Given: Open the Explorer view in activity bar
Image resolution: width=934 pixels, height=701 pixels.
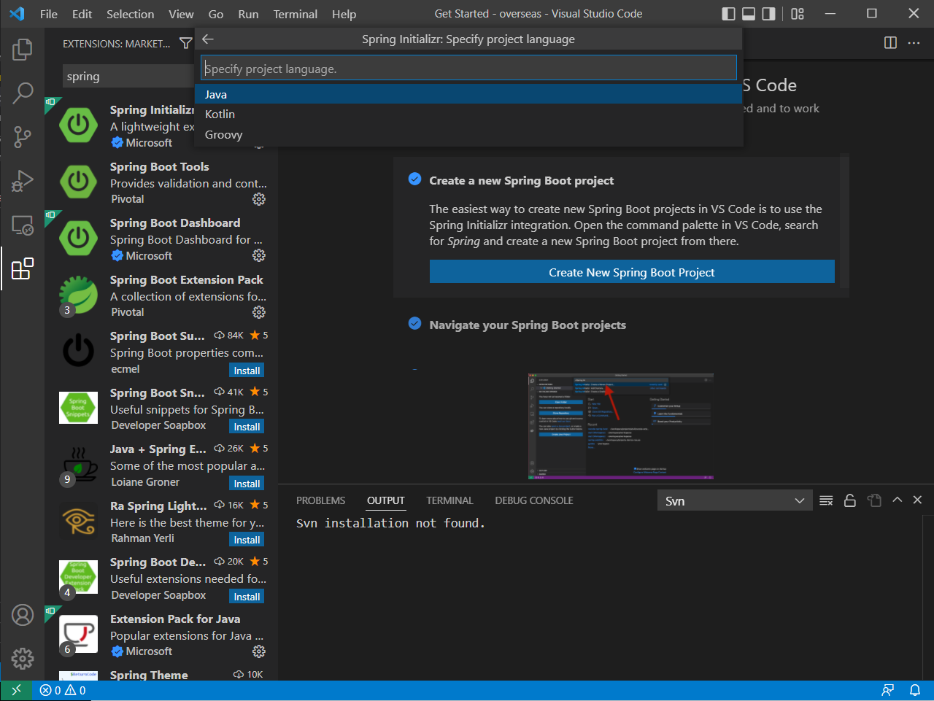Looking at the screenshot, I should pos(23,49).
